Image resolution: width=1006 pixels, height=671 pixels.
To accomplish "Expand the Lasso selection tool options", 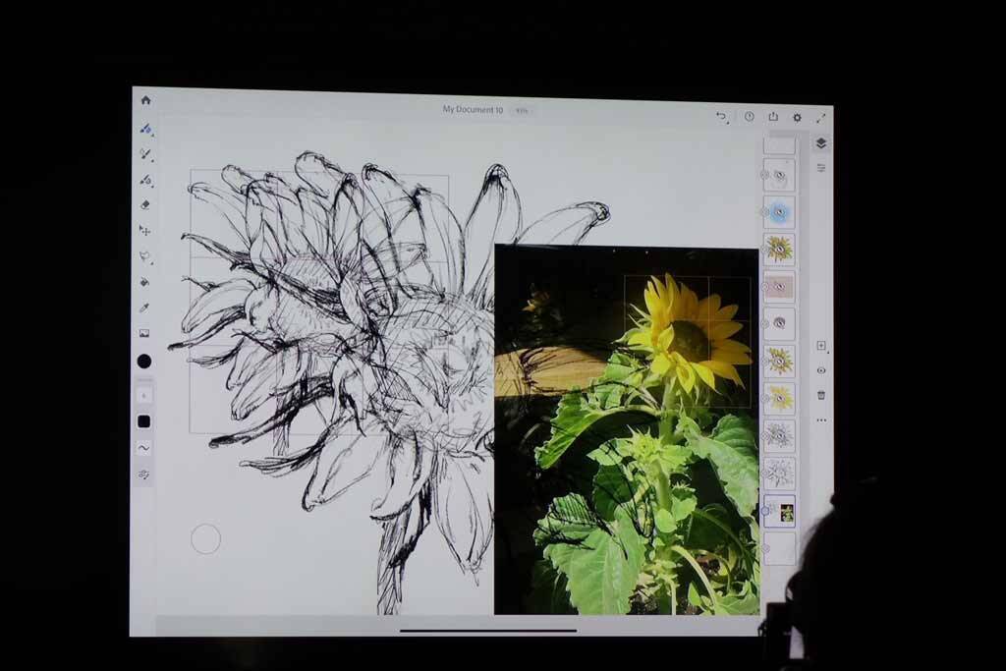I will (x=145, y=256).
